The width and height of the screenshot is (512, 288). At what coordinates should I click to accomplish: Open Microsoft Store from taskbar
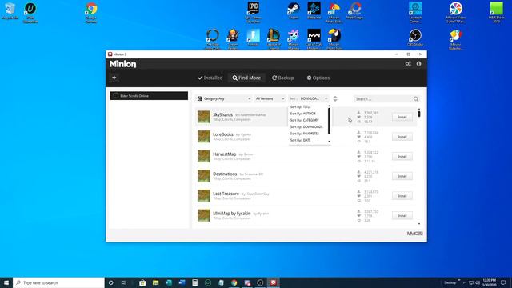click(x=142, y=282)
